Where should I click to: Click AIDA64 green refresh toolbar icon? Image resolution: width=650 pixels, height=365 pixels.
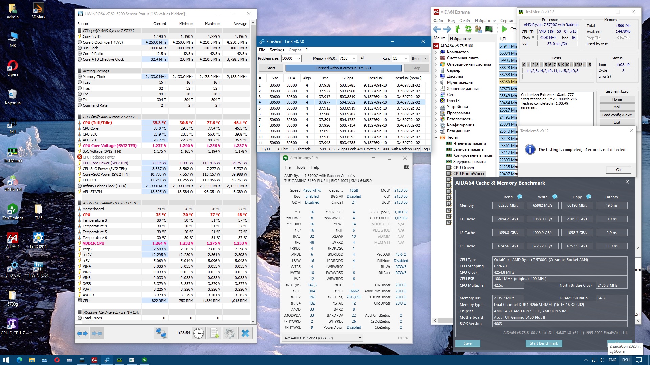(468, 29)
